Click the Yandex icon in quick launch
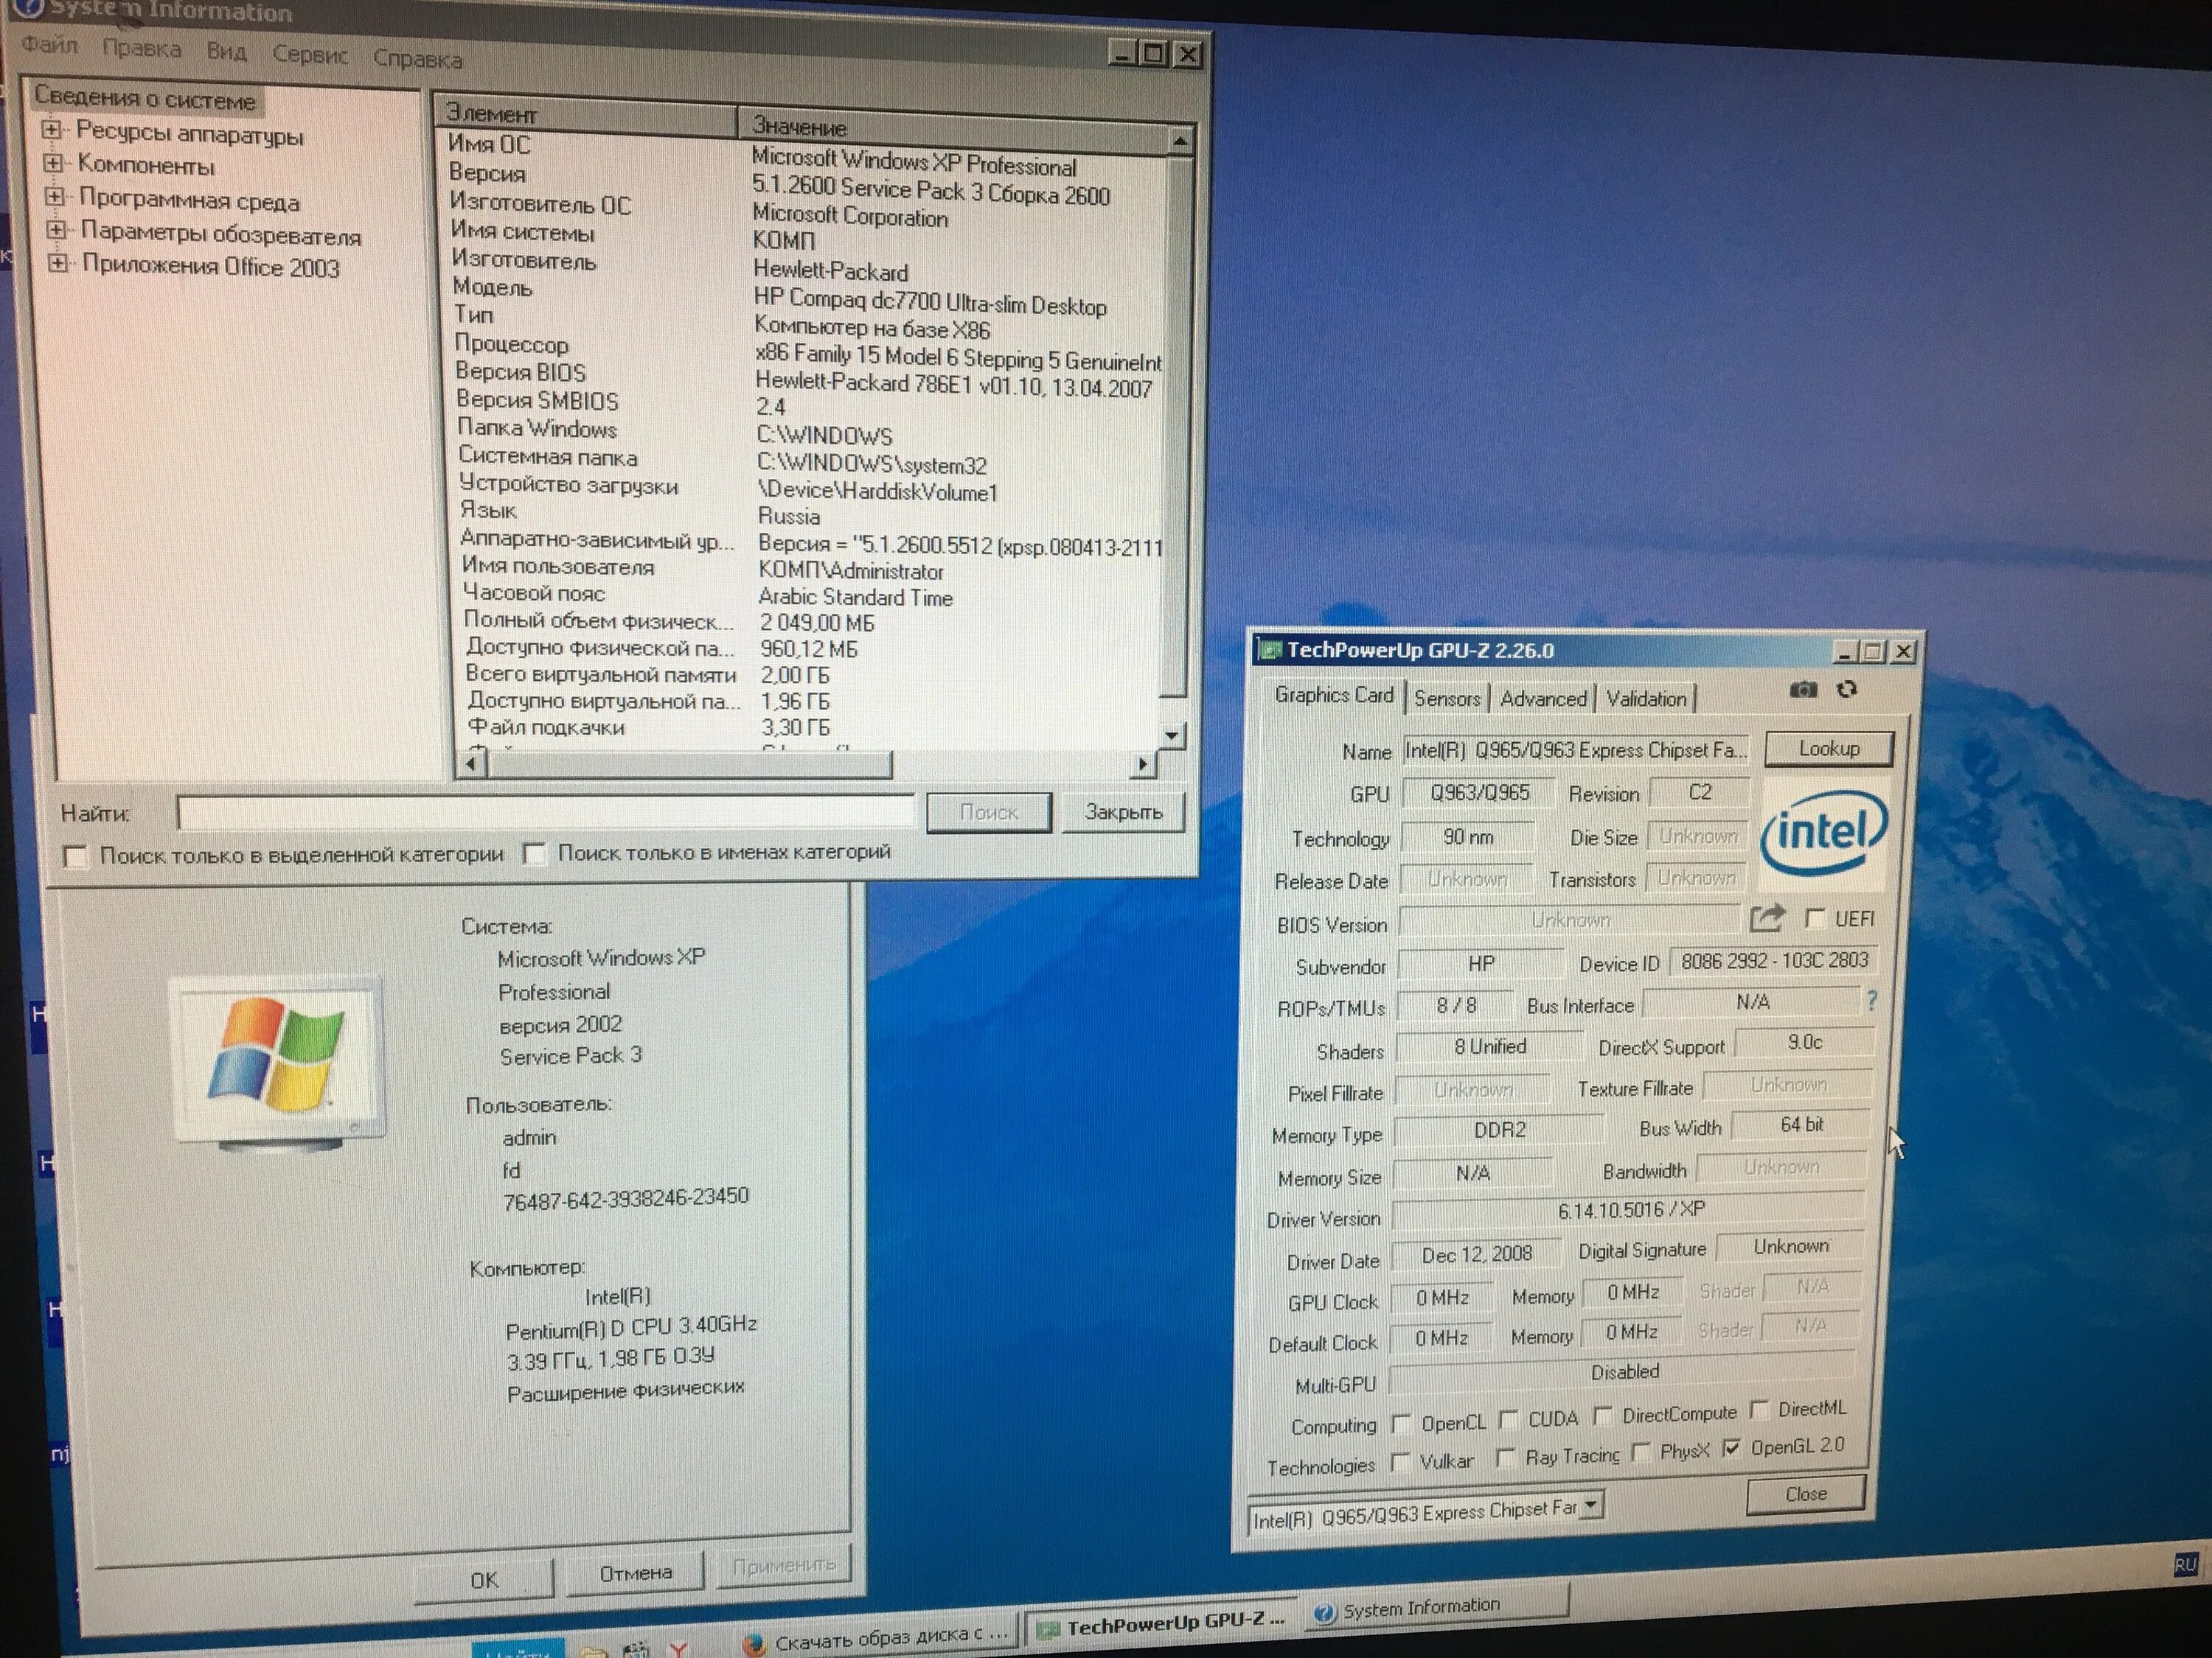This screenshot has height=1658, width=2212. click(x=680, y=1649)
